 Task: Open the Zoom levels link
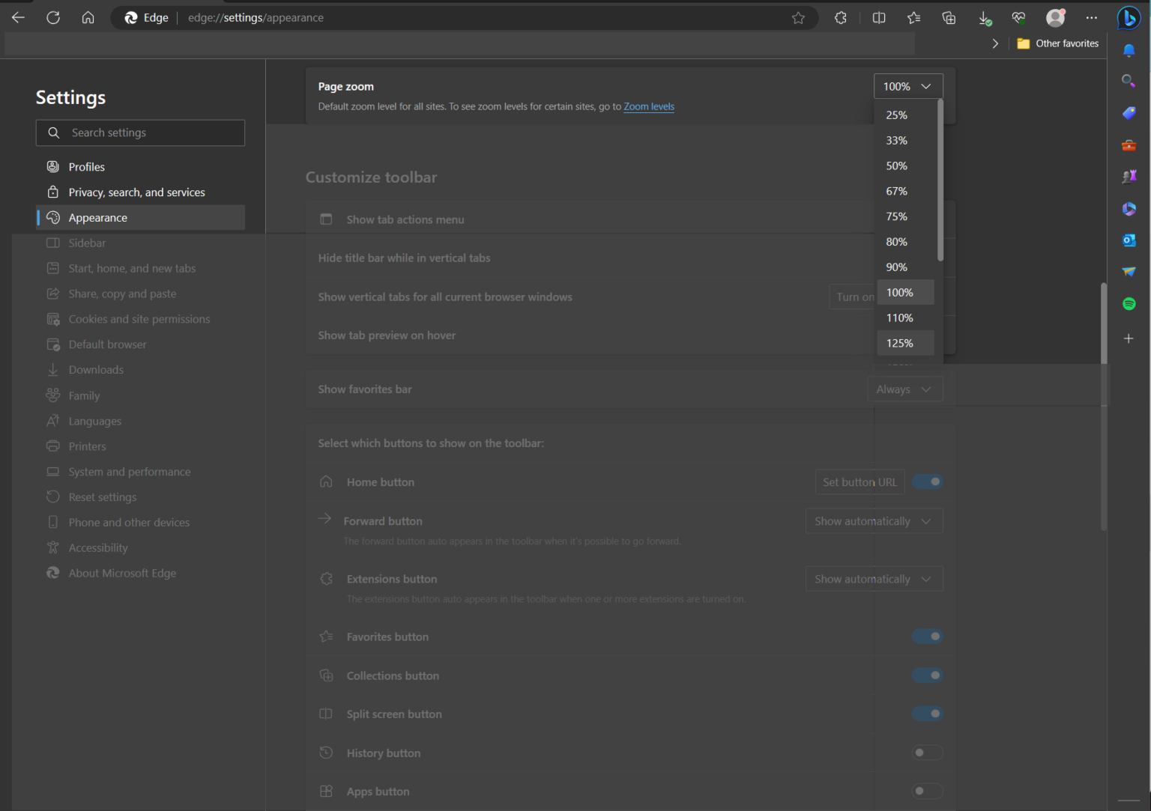click(649, 106)
